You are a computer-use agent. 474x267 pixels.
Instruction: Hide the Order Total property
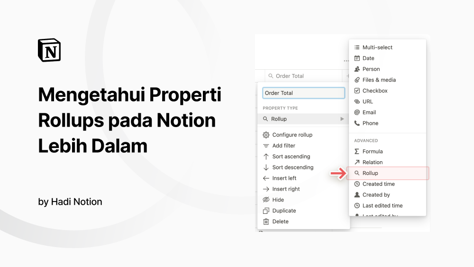pyautogui.click(x=278, y=200)
